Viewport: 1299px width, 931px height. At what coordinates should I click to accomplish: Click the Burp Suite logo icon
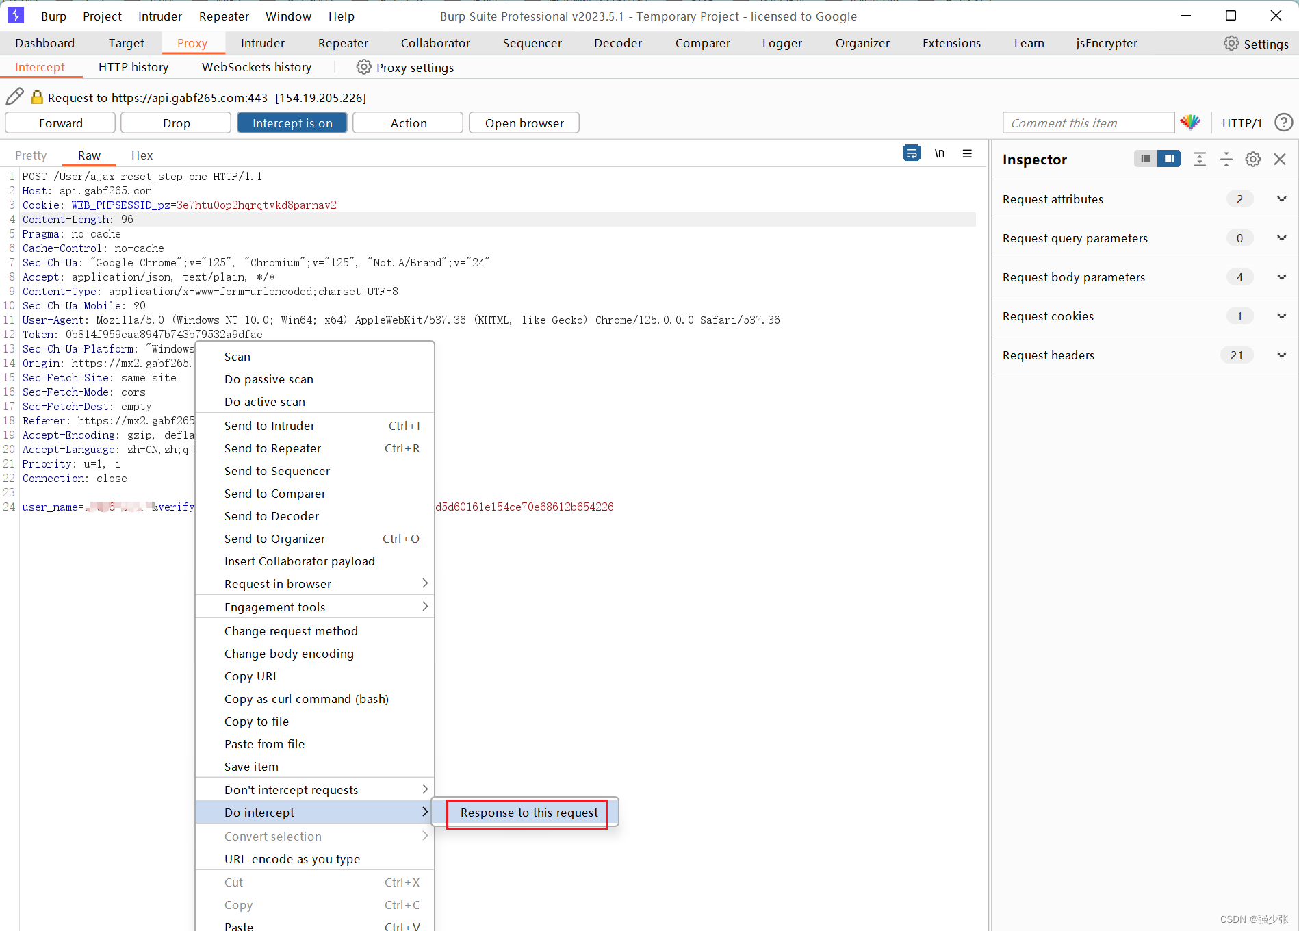(16, 15)
